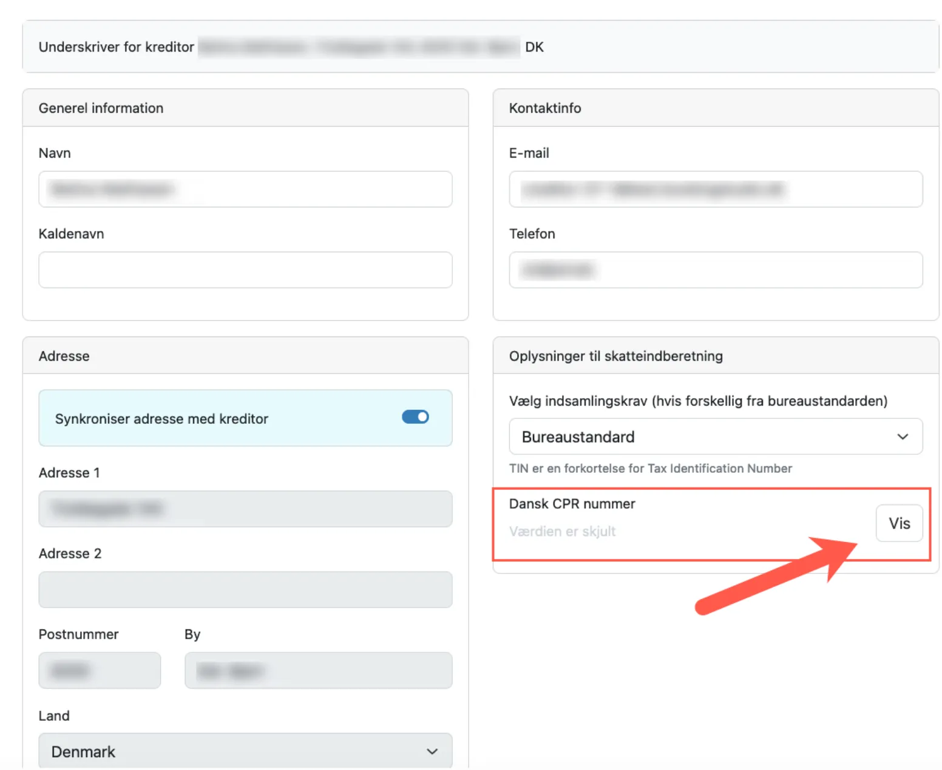Viewport: 942px width, 770px height.
Task: Click the empty Adresse 2 field
Action: [x=245, y=589]
